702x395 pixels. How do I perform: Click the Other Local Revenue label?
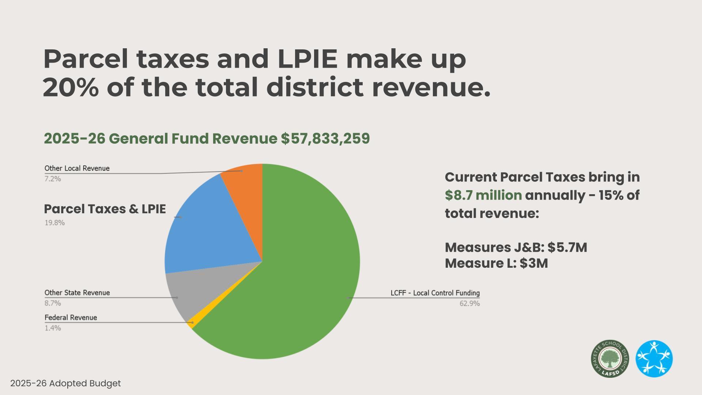77,168
